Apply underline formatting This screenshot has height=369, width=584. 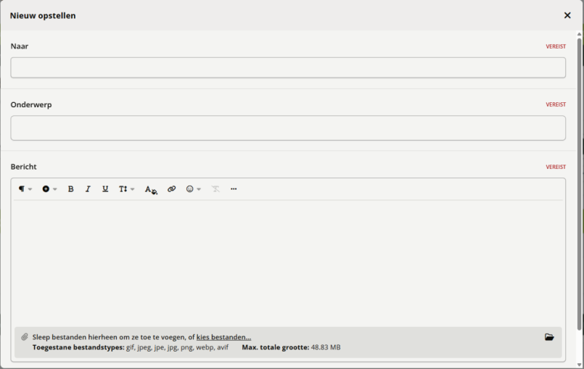tap(105, 189)
